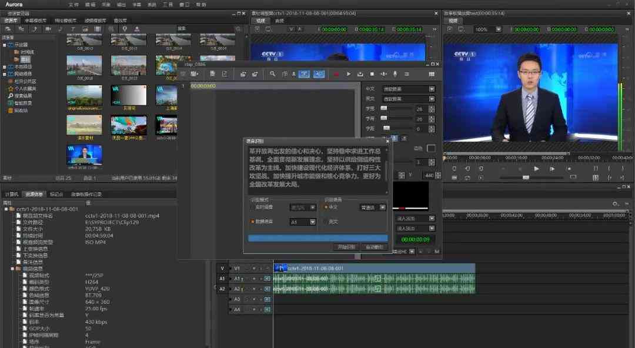Click the audio waveform icon in subtitle toolbar
Viewport: 635px width, 348px height.
click(x=383, y=74)
